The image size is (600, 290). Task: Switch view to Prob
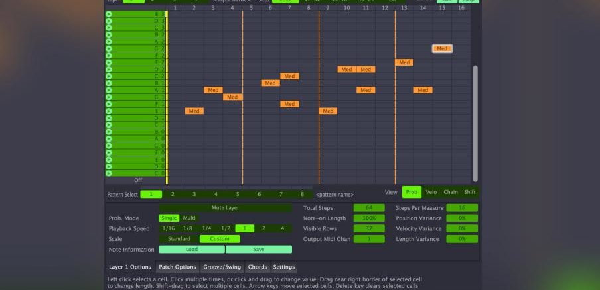[412, 192]
